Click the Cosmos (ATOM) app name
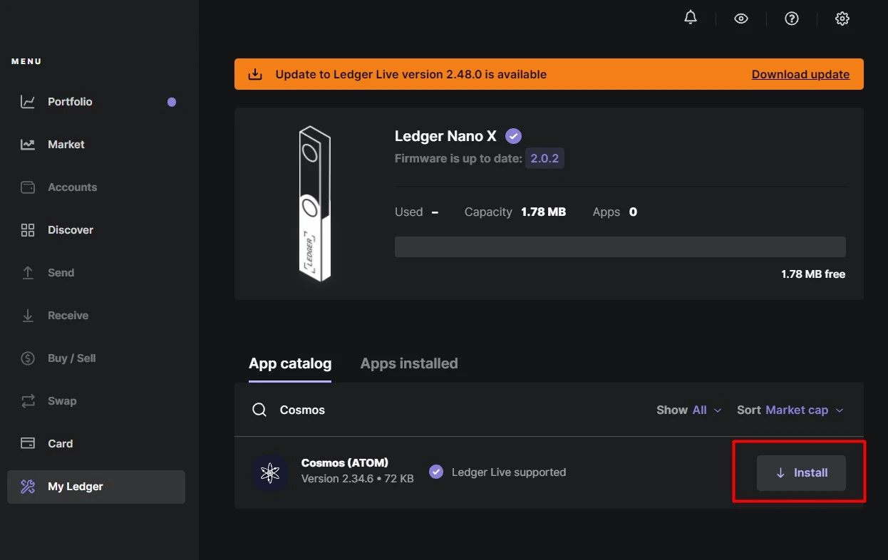 [345, 462]
